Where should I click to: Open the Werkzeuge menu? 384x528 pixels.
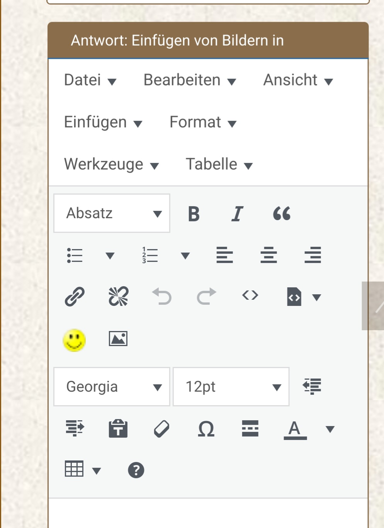(111, 165)
